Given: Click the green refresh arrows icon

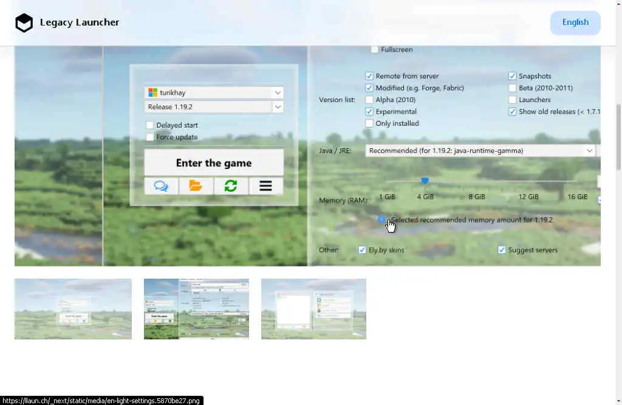Looking at the screenshot, I should pos(230,186).
